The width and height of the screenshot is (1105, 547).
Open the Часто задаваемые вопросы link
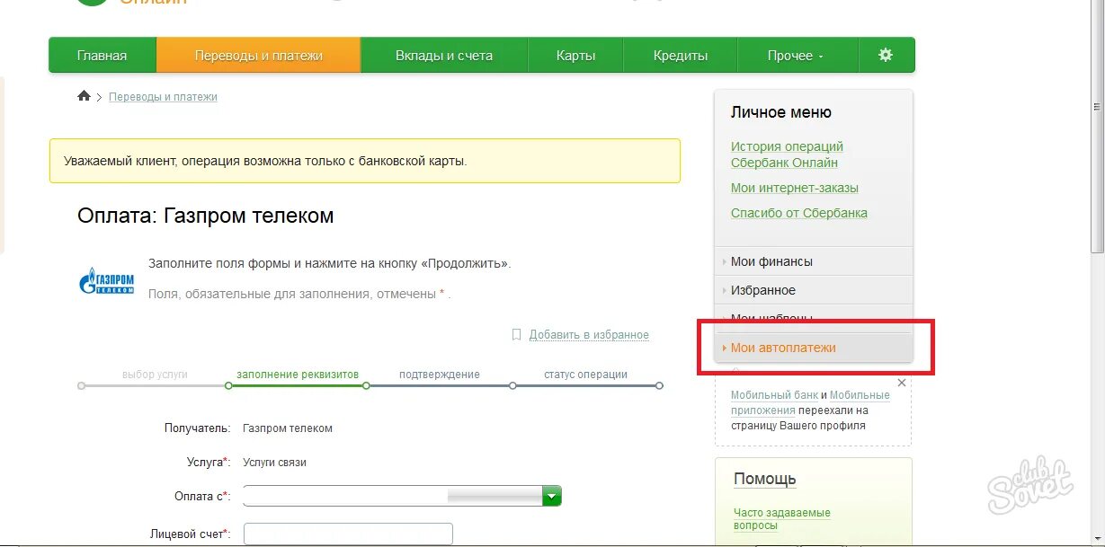tap(782, 519)
